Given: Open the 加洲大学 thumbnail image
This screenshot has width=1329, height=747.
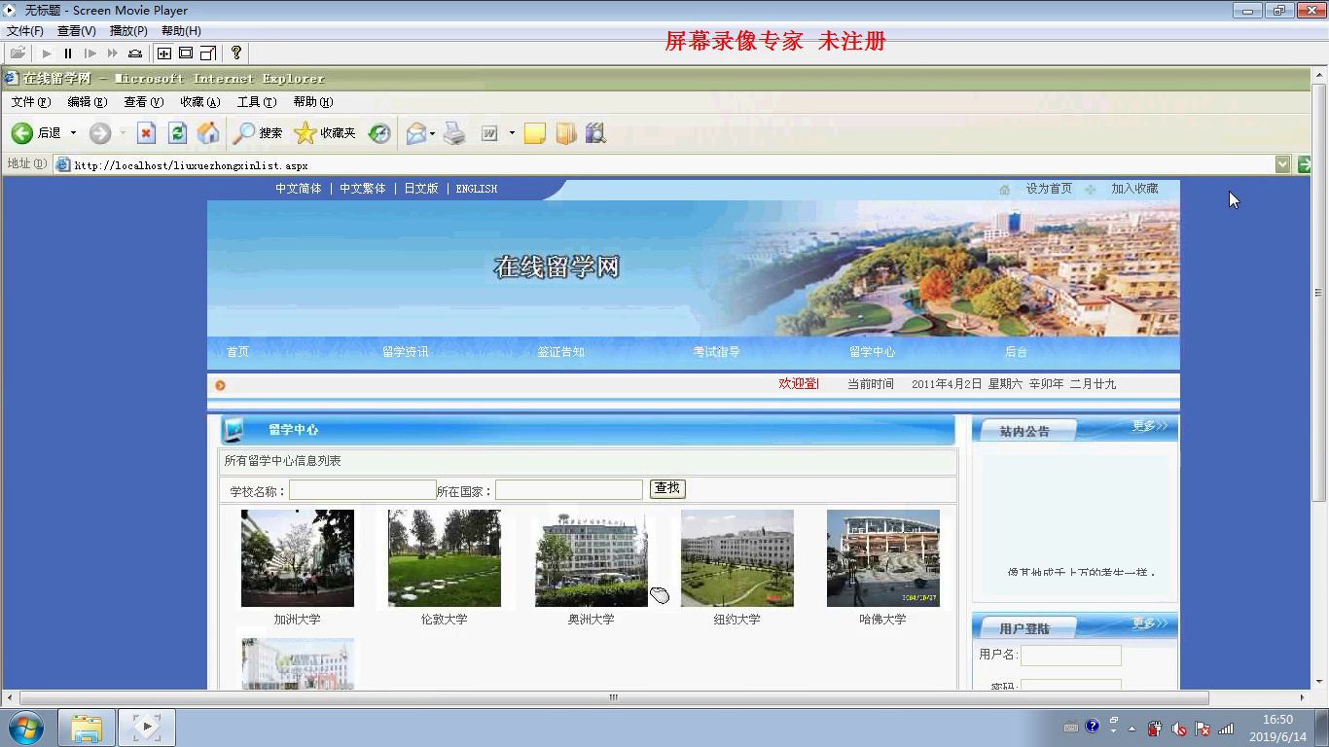Looking at the screenshot, I should tap(298, 558).
